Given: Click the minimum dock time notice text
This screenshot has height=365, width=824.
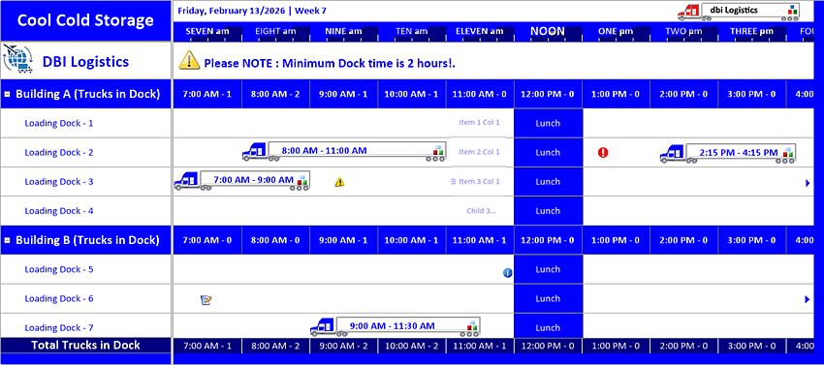Looking at the screenshot, I should point(330,64).
